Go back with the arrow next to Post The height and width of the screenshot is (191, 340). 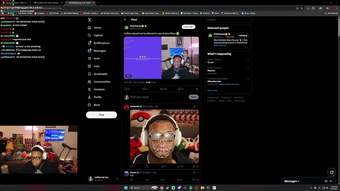coord(125,20)
